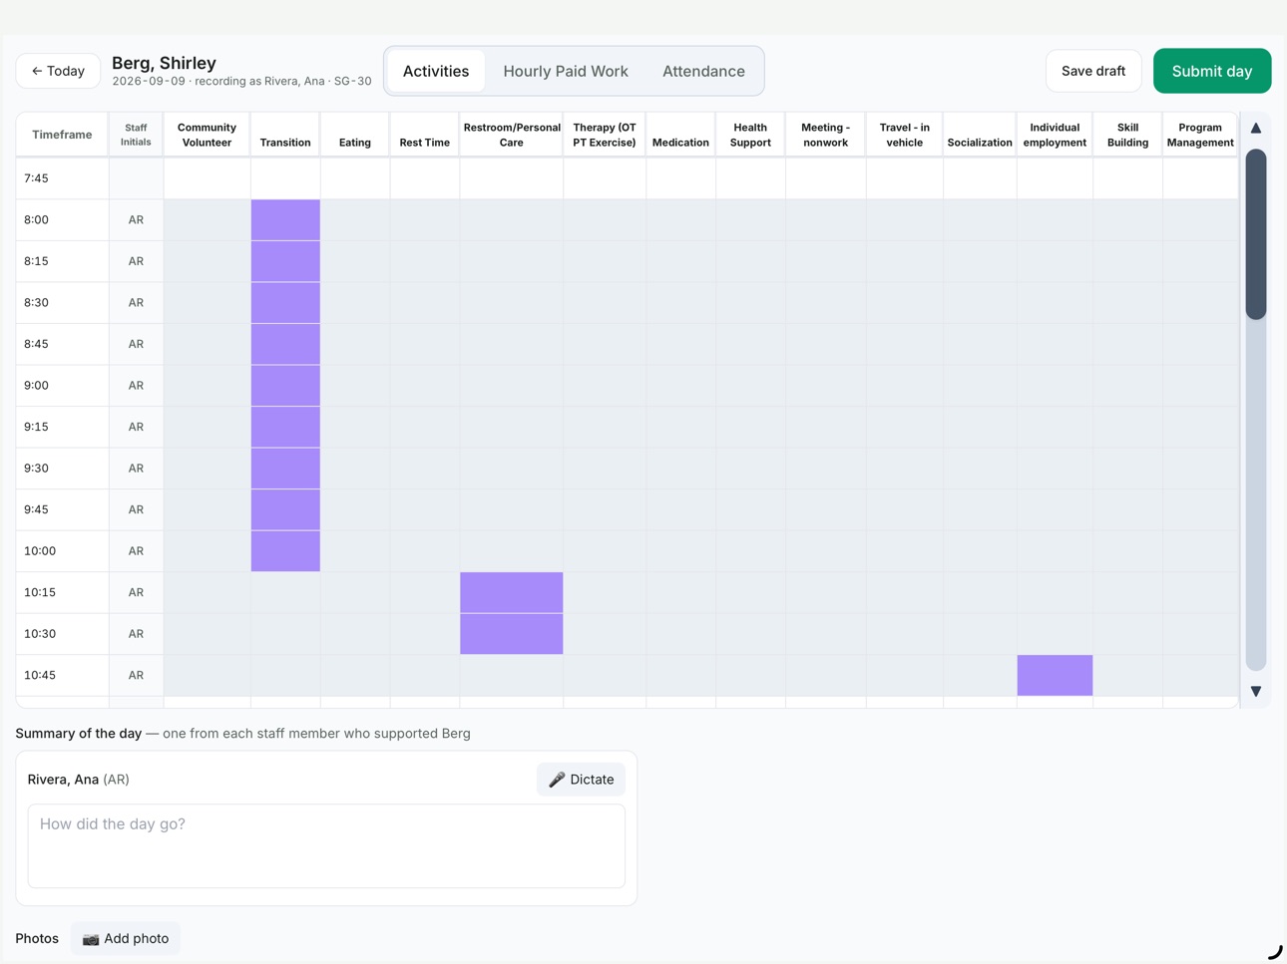This screenshot has height=964, width=1287.
Task: Click the AR staff initials at 8:15
Action: [x=136, y=261]
